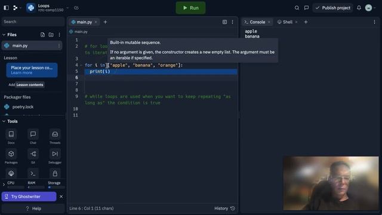Add a new editor tab with plus
This screenshot has width=382, height=215.
[105, 22]
